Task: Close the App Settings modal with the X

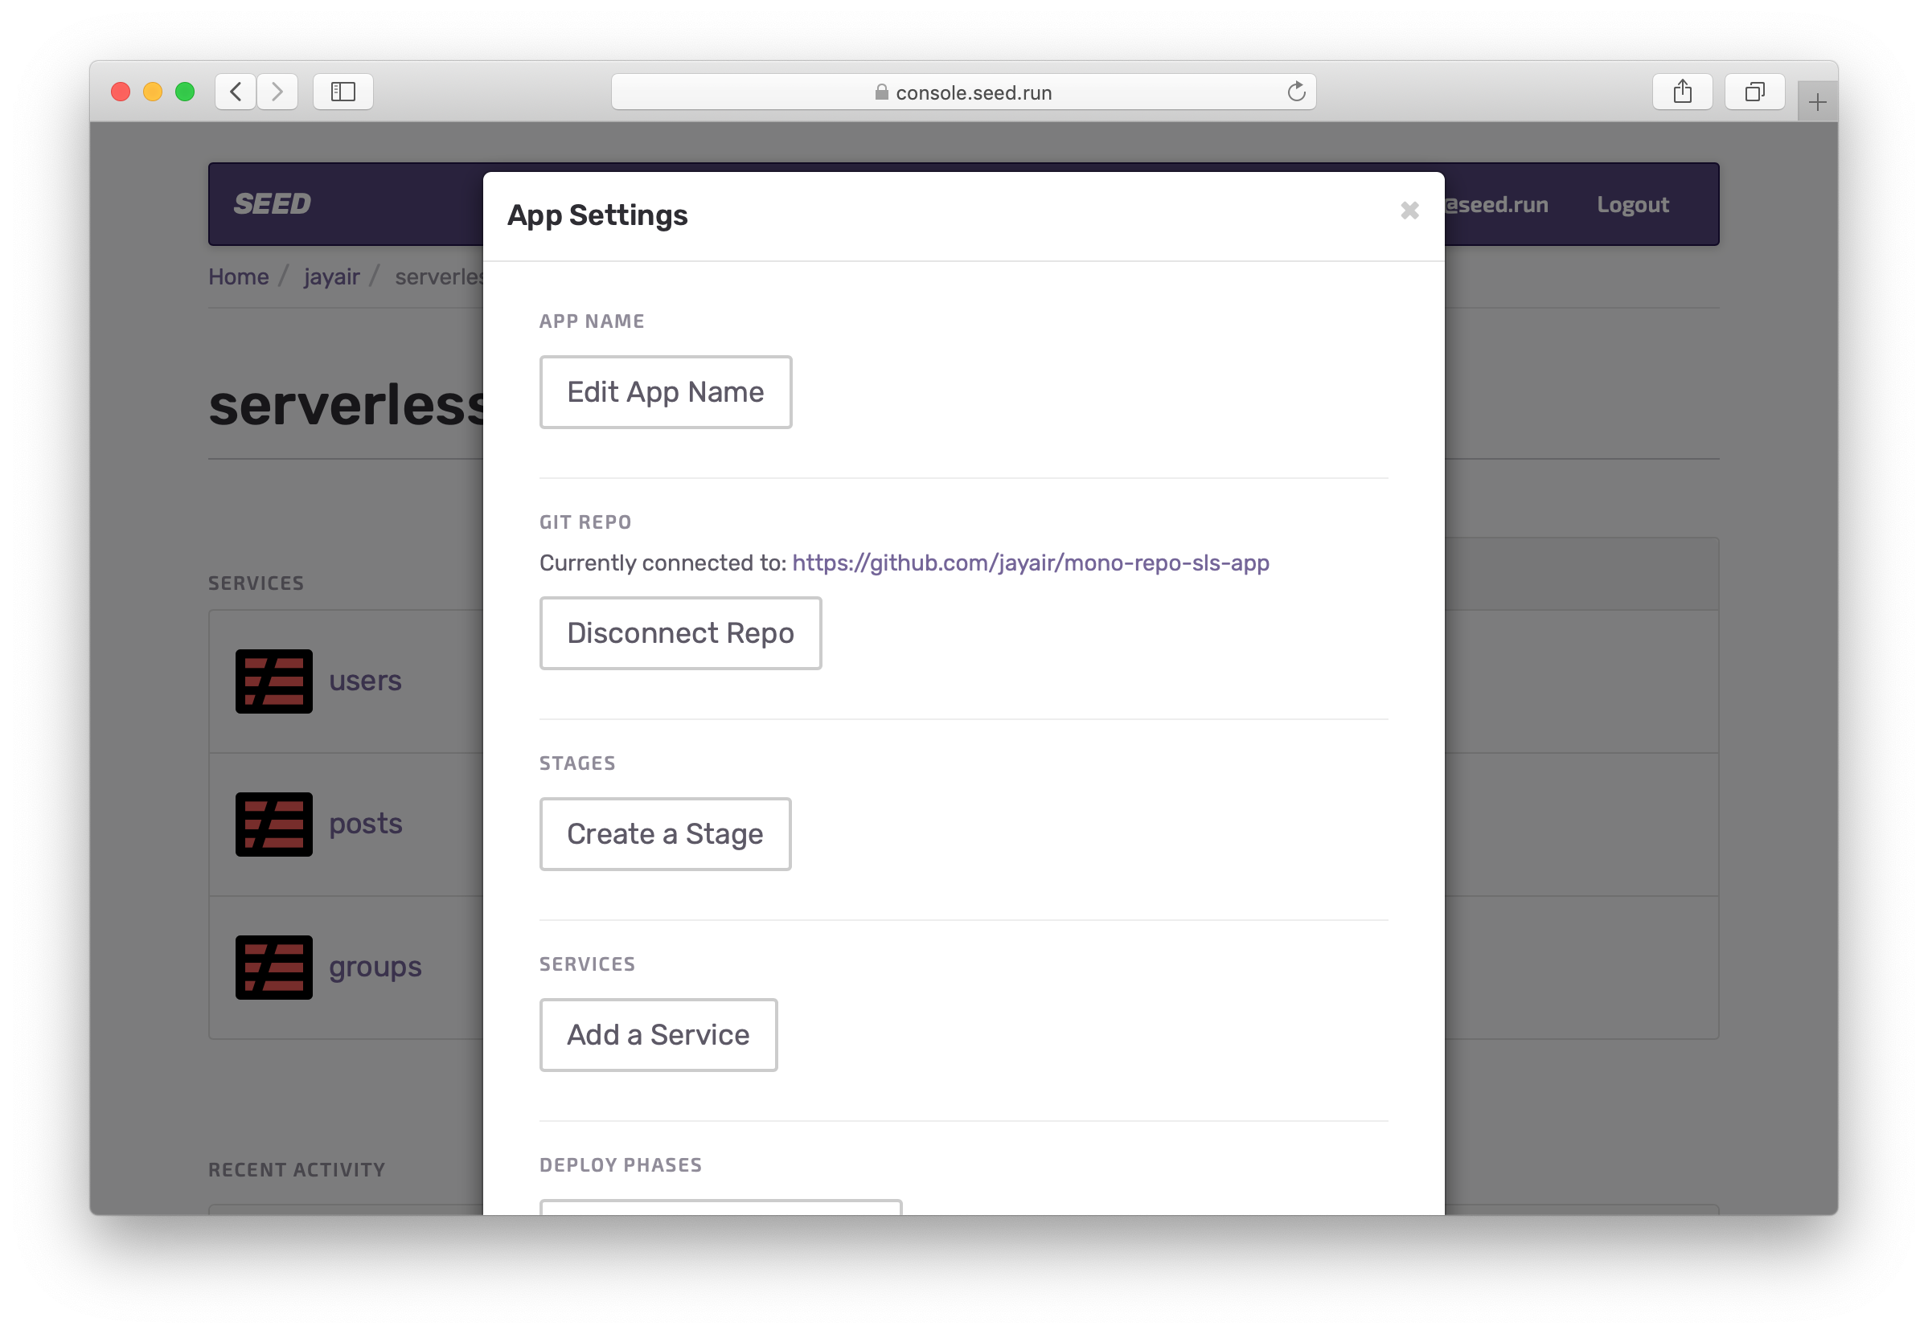Action: [1409, 211]
